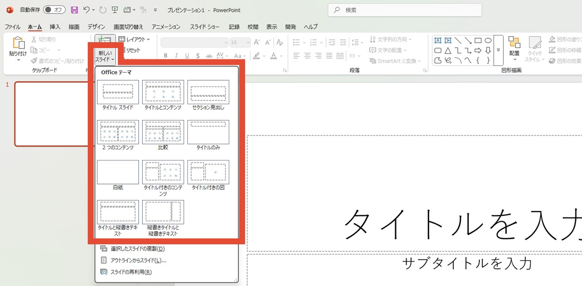Screen dimensions: 582x286
Task: Select the Rectangle shape in gallery
Action: click(478, 40)
